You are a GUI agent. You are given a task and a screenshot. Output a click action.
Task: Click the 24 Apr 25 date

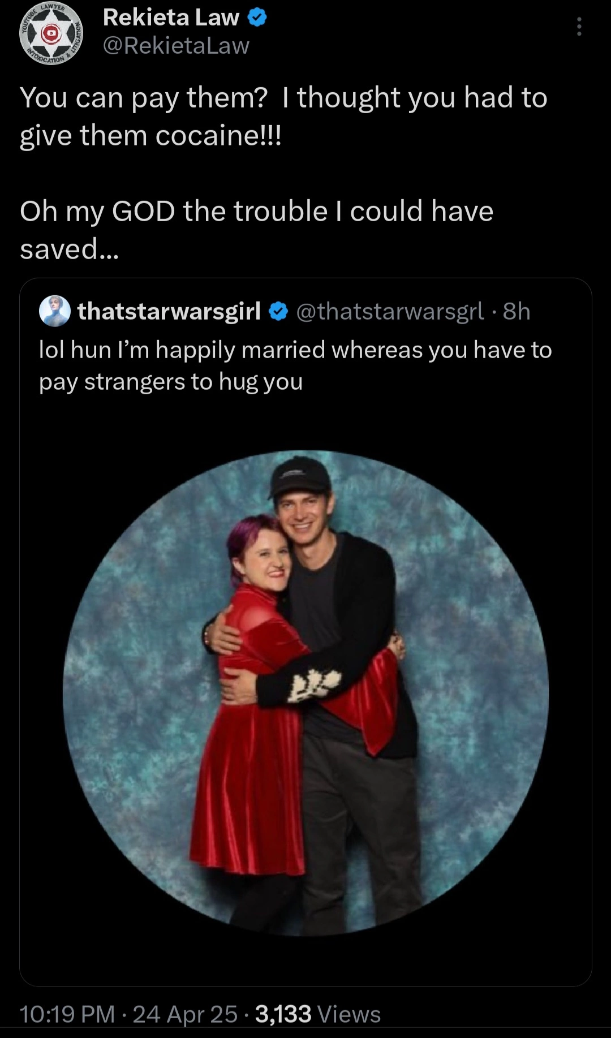(185, 1014)
